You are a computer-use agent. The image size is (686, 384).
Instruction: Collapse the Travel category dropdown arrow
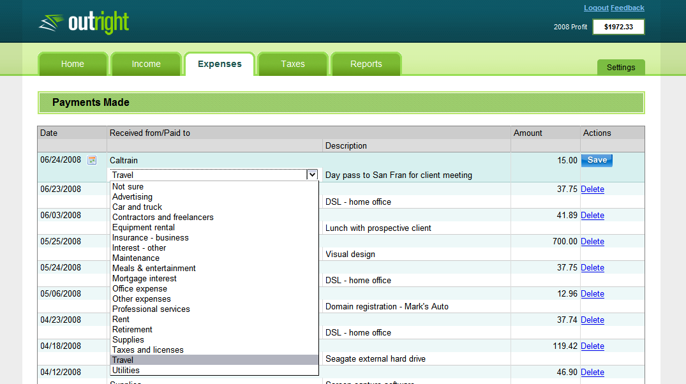312,175
